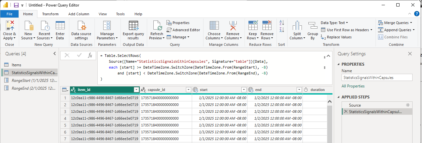Click Export query results icon
The width and height of the screenshot is (422, 143).
[x=133, y=26]
